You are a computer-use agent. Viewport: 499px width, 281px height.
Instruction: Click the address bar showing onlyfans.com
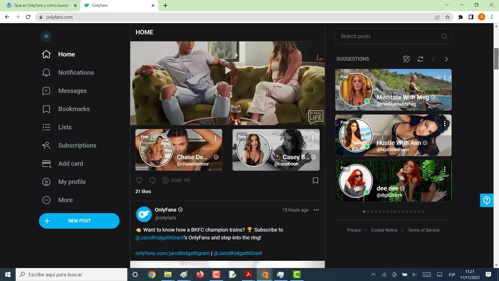(x=234, y=17)
